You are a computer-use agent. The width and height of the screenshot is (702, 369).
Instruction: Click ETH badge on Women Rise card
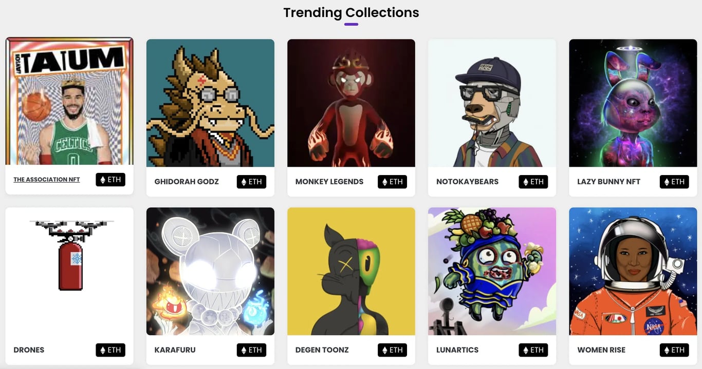[674, 350]
